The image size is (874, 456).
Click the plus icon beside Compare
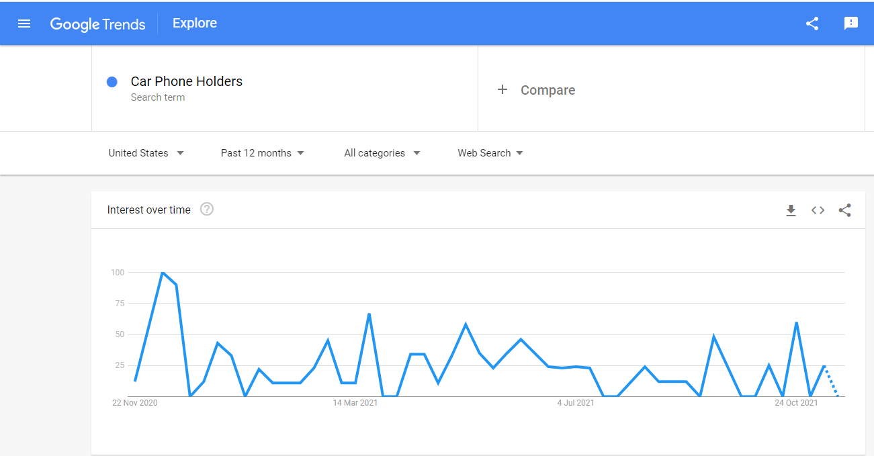pos(502,89)
